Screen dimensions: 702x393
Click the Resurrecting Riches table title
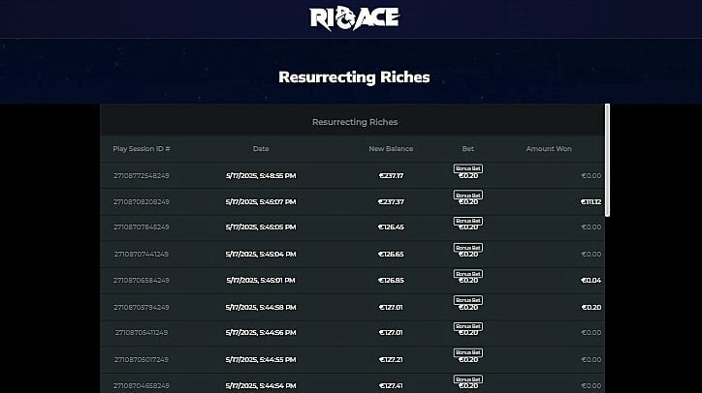(355, 122)
